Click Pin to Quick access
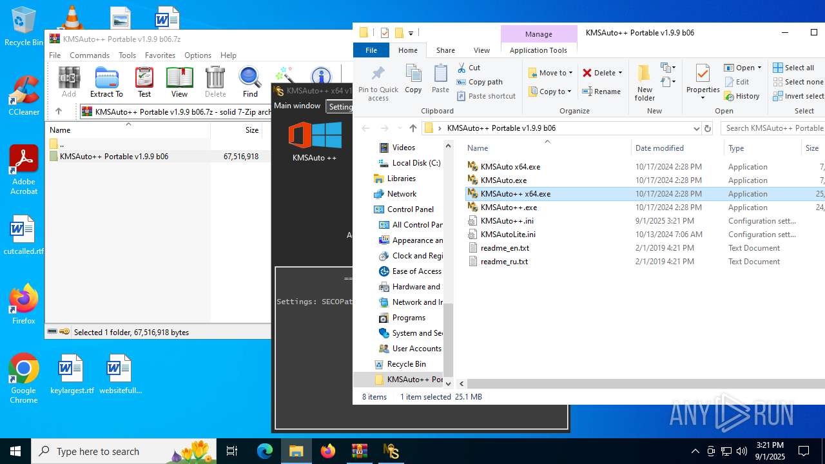Viewport: 825px width, 464px height. (378, 82)
